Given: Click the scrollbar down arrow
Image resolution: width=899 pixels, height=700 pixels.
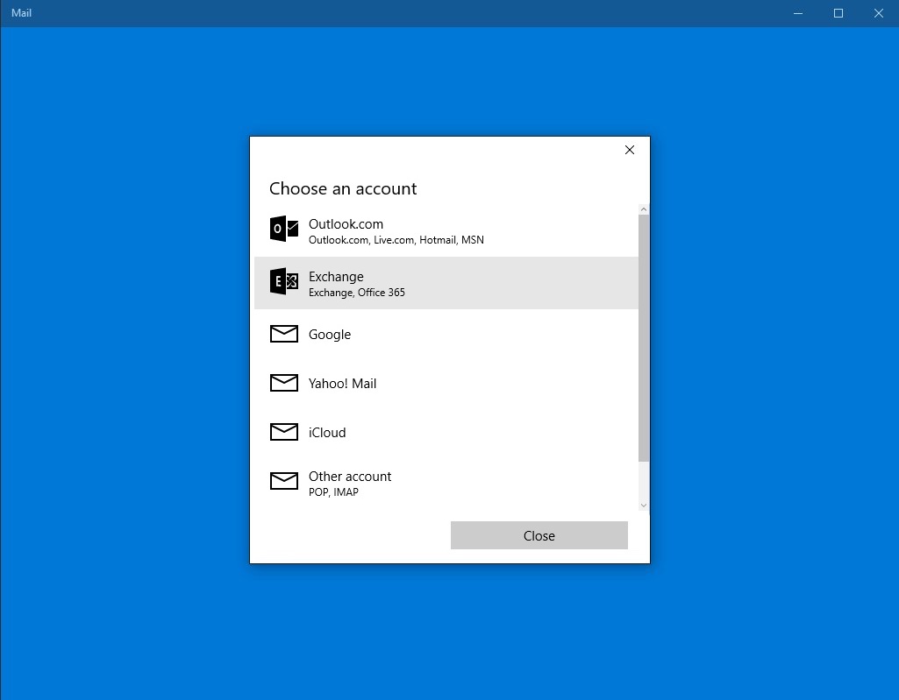Looking at the screenshot, I should 644,505.
